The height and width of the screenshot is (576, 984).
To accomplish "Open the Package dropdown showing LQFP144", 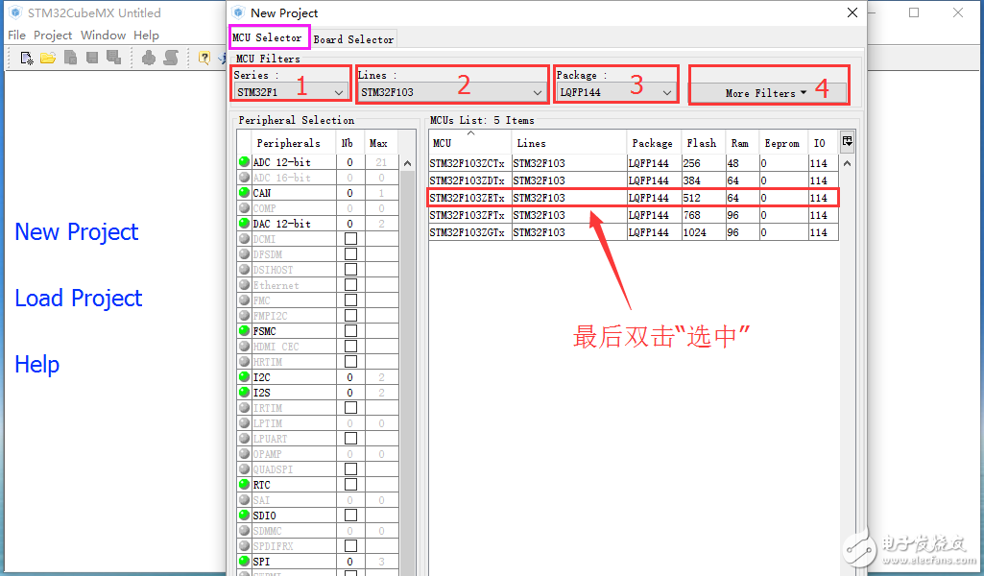I will click(x=616, y=92).
